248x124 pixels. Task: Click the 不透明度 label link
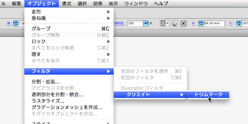120,23
